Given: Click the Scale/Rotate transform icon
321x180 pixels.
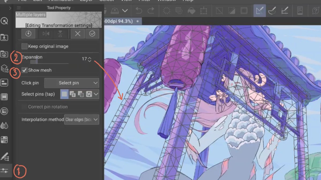Looking at the screenshot, I should [204, 11].
